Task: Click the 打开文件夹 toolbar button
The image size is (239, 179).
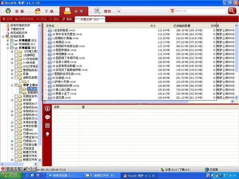Action: (24, 19)
